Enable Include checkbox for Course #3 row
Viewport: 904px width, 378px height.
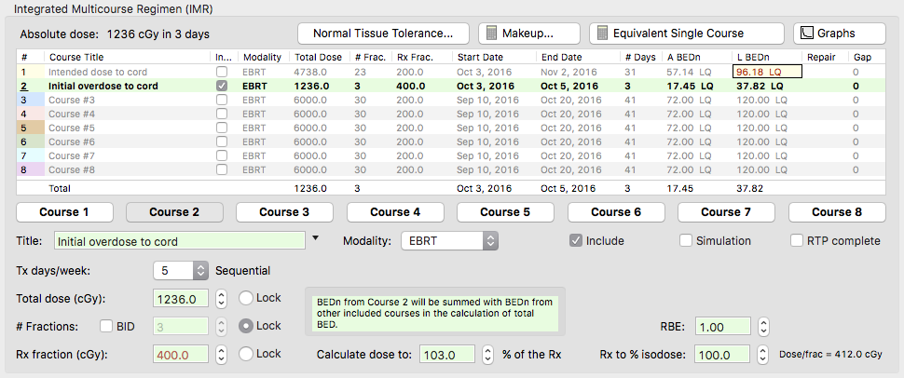point(221,100)
